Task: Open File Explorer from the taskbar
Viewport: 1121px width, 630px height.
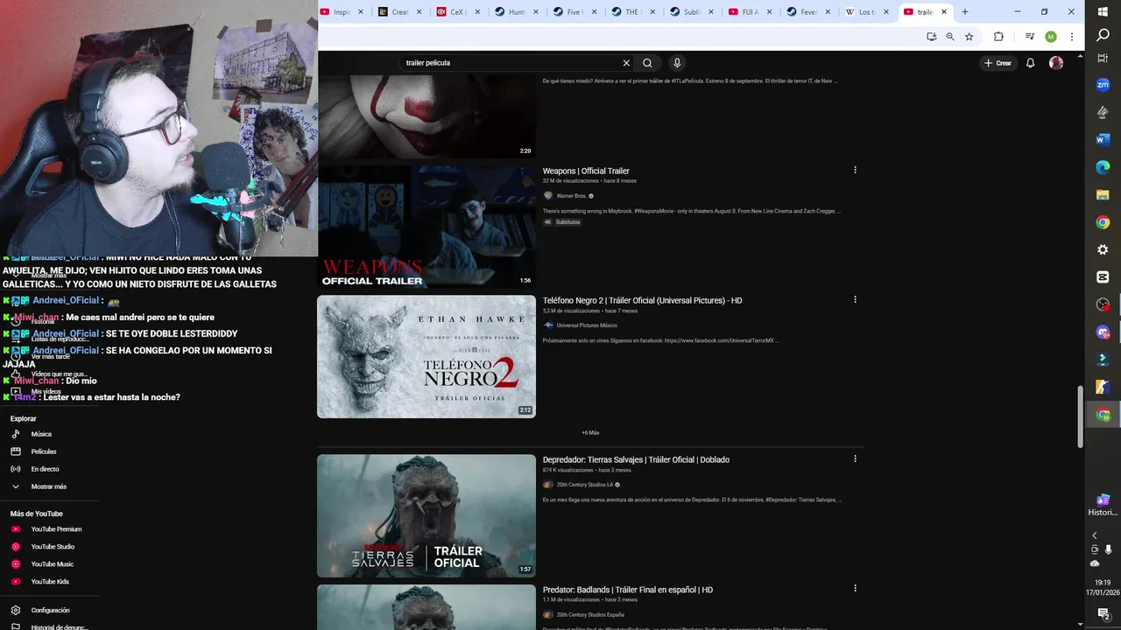Action: [1103, 194]
